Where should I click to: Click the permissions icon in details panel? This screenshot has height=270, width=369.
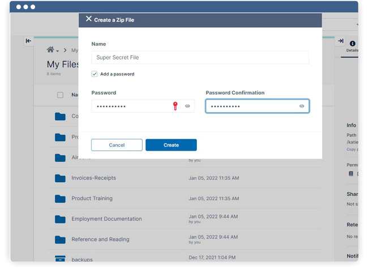351,174
